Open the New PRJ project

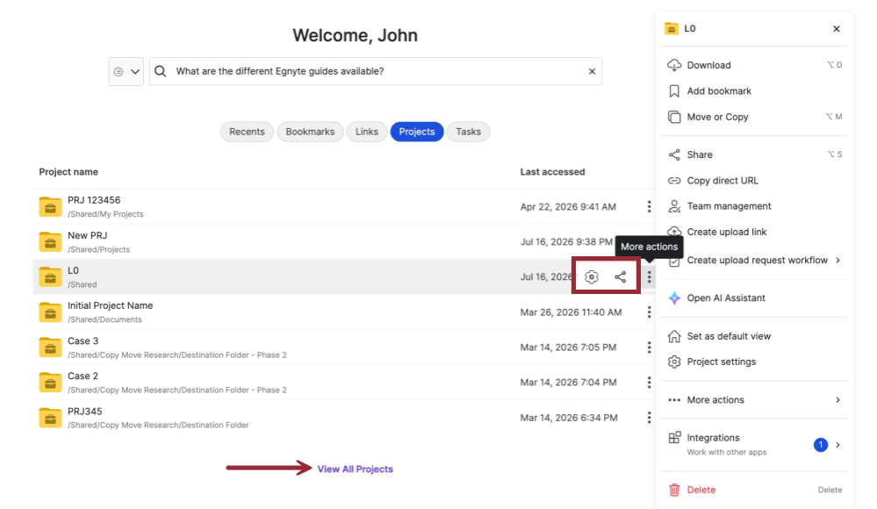tap(87, 235)
